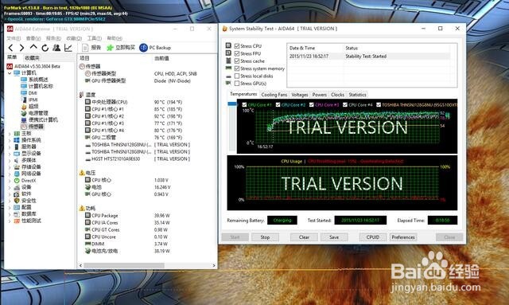This screenshot has width=509, height=305.
Task: Switch to the Voltages tab
Action: click(x=300, y=95)
